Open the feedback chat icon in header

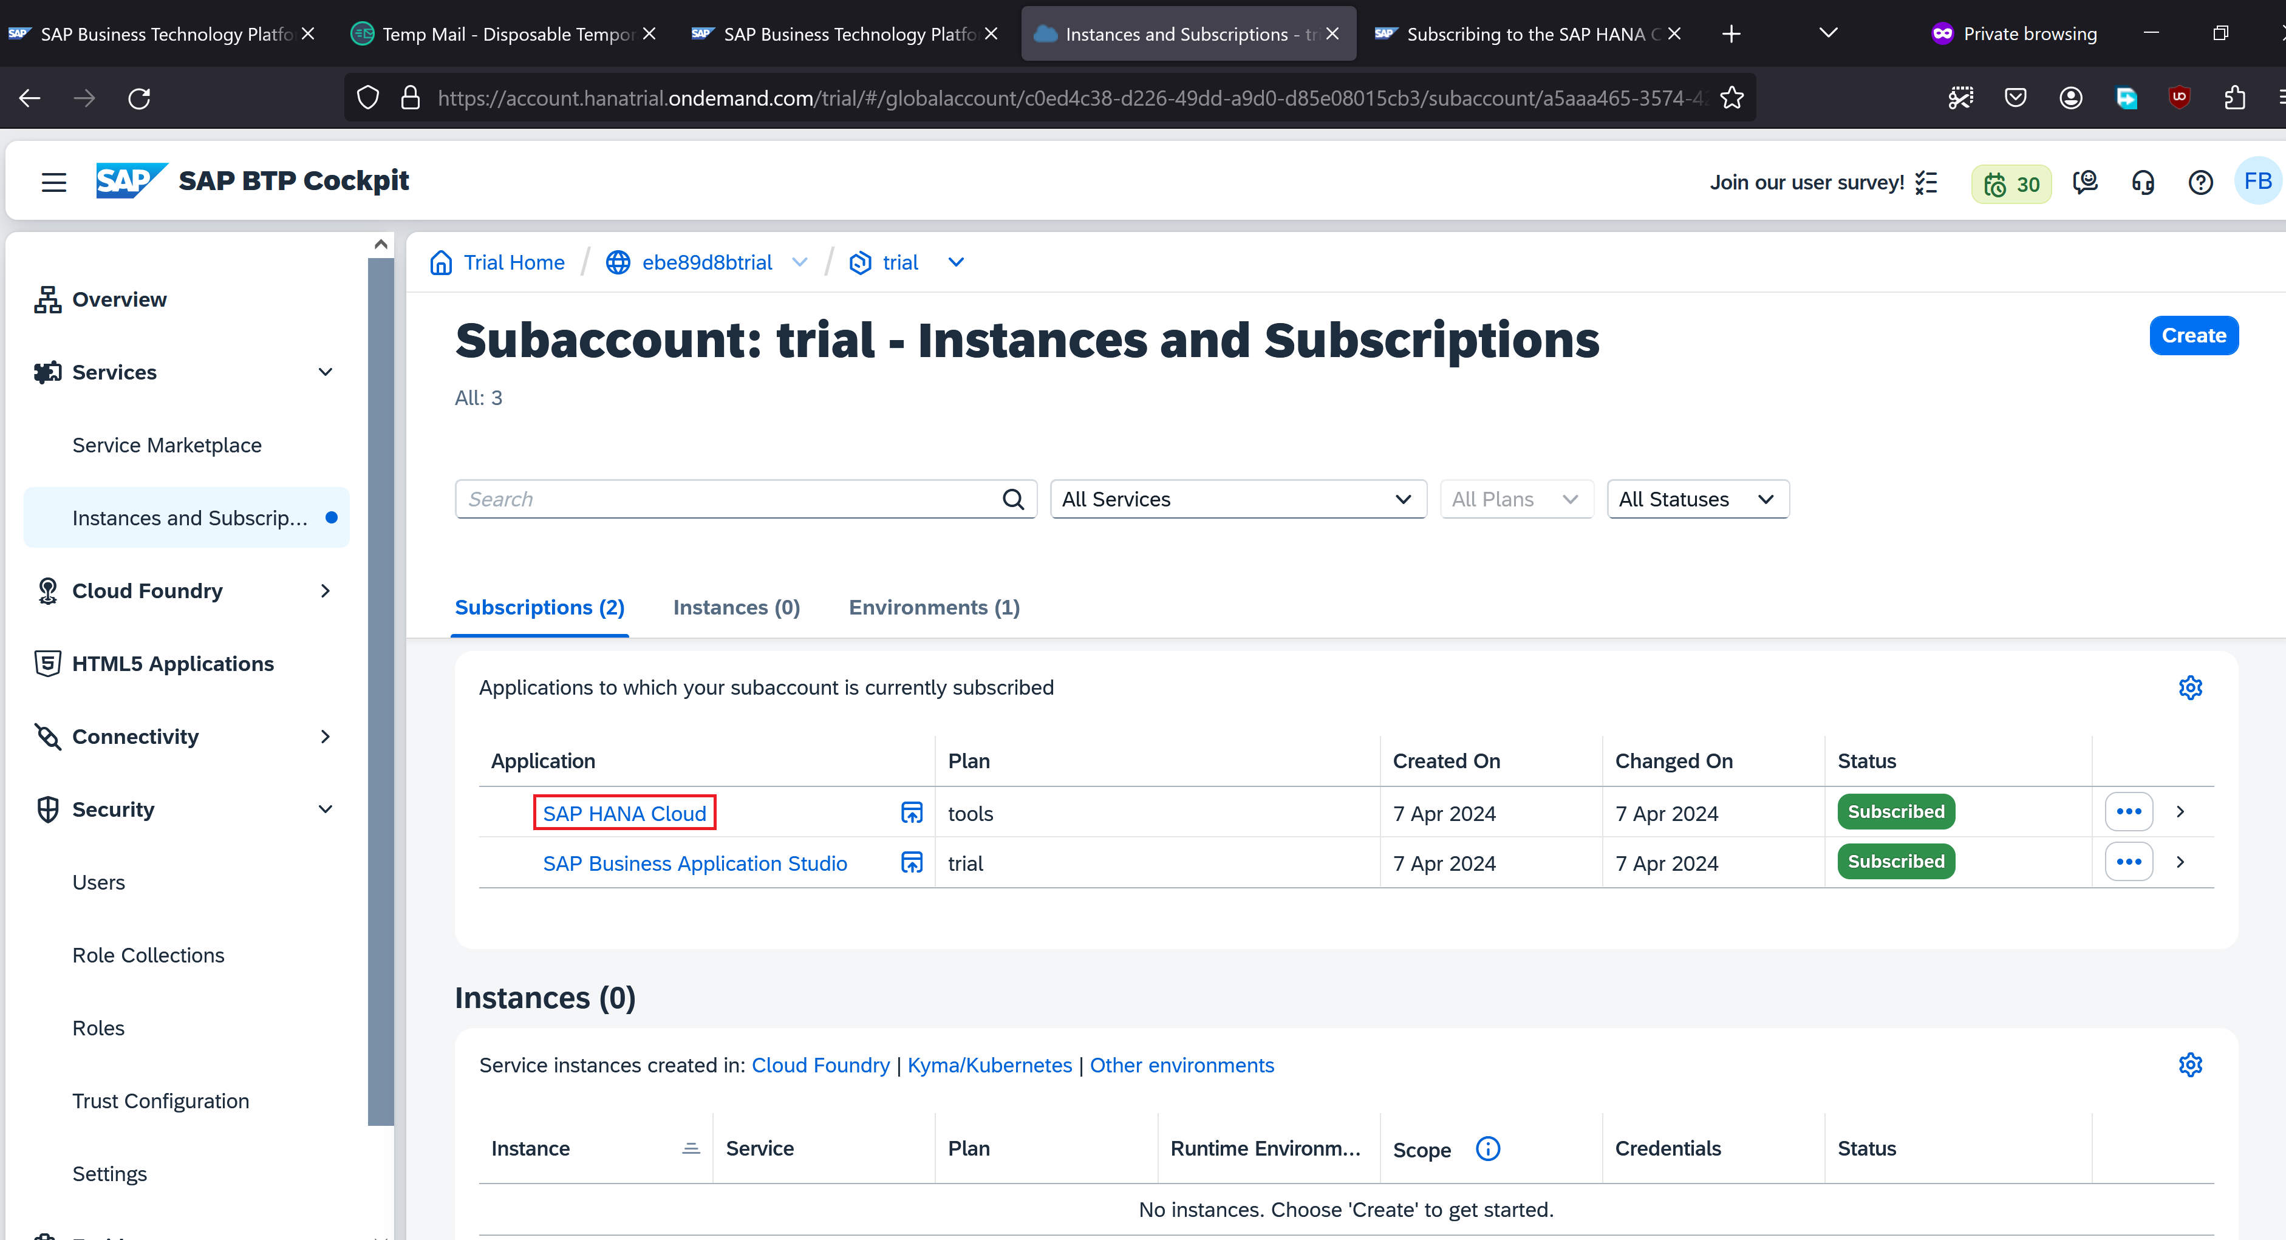pyautogui.click(x=2084, y=183)
